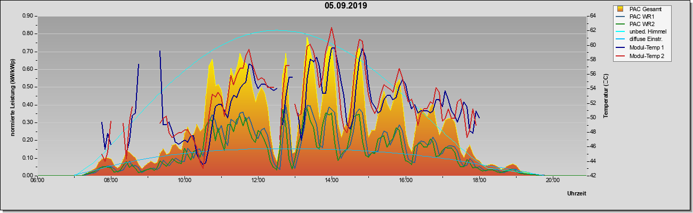
Task: Click the 14:00 time axis tick label
Action: [x=332, y=180]
